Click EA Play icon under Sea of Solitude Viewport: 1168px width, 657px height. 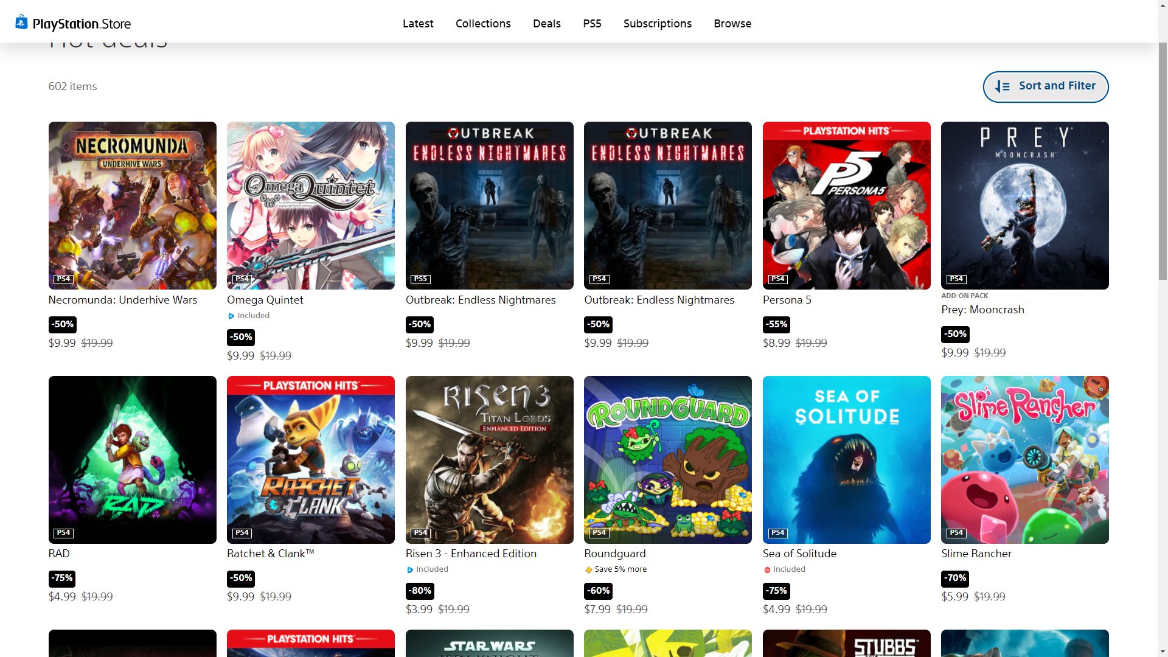[767, 570]
